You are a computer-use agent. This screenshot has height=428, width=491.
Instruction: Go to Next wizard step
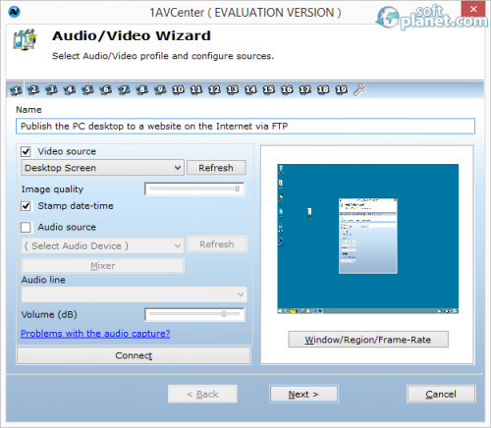coord(303,394)
